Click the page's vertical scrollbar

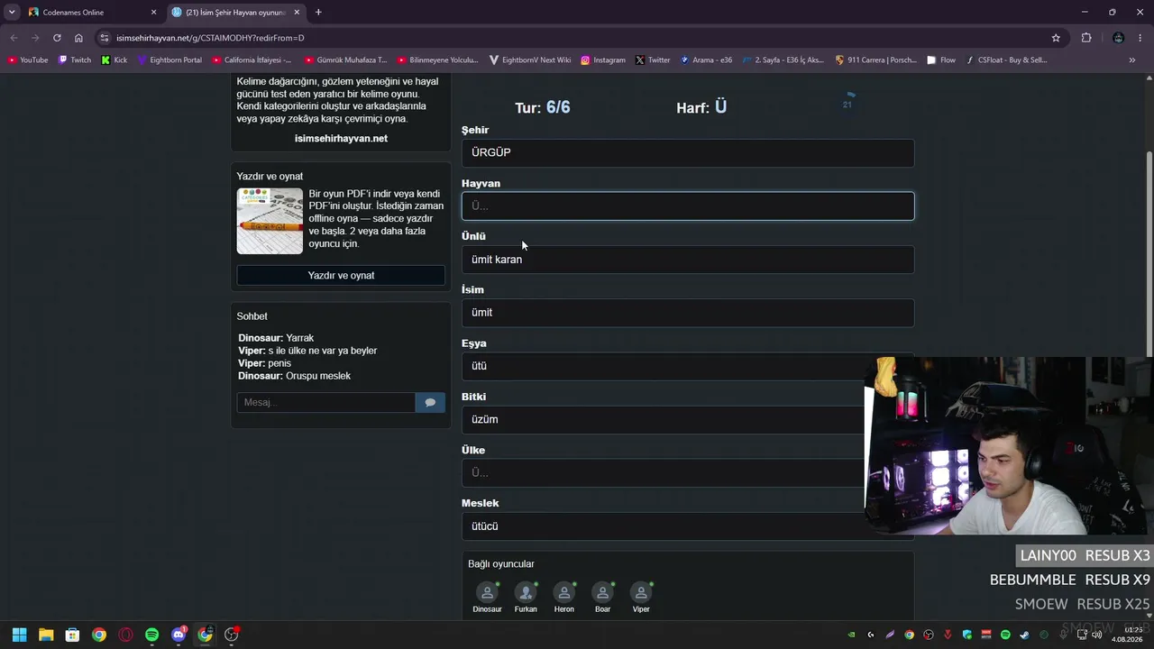pos(1149,252)
